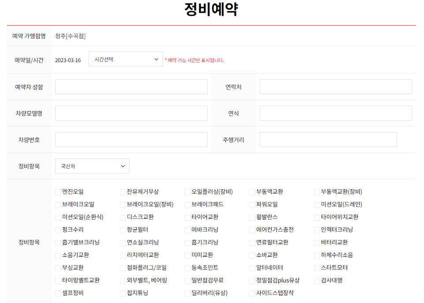Click the 정비예약 page heading

tap(211, 9)
